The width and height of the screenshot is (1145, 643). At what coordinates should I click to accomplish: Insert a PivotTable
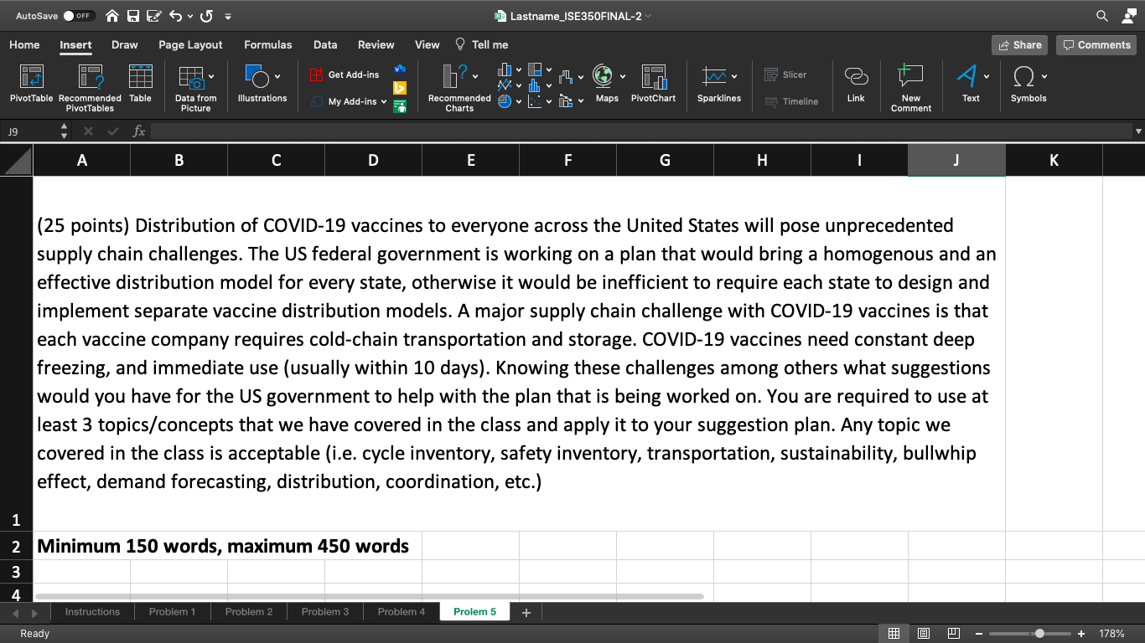pos(32,85)
